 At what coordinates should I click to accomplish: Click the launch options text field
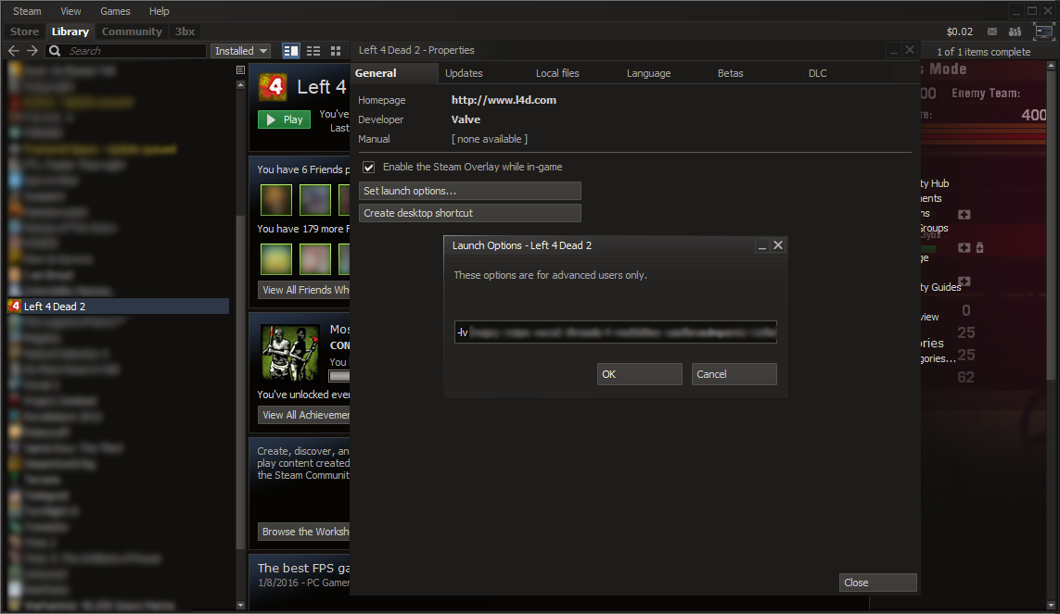tap(615, 332)
